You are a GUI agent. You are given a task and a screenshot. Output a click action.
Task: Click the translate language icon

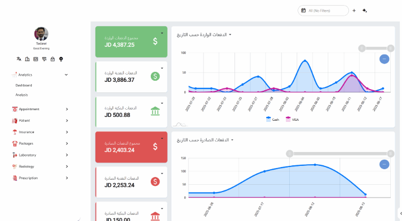(19, 59)
